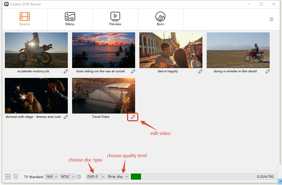Open the Burn tab
The height and width of the screenshot is (185, 282).
pos(160,18)
